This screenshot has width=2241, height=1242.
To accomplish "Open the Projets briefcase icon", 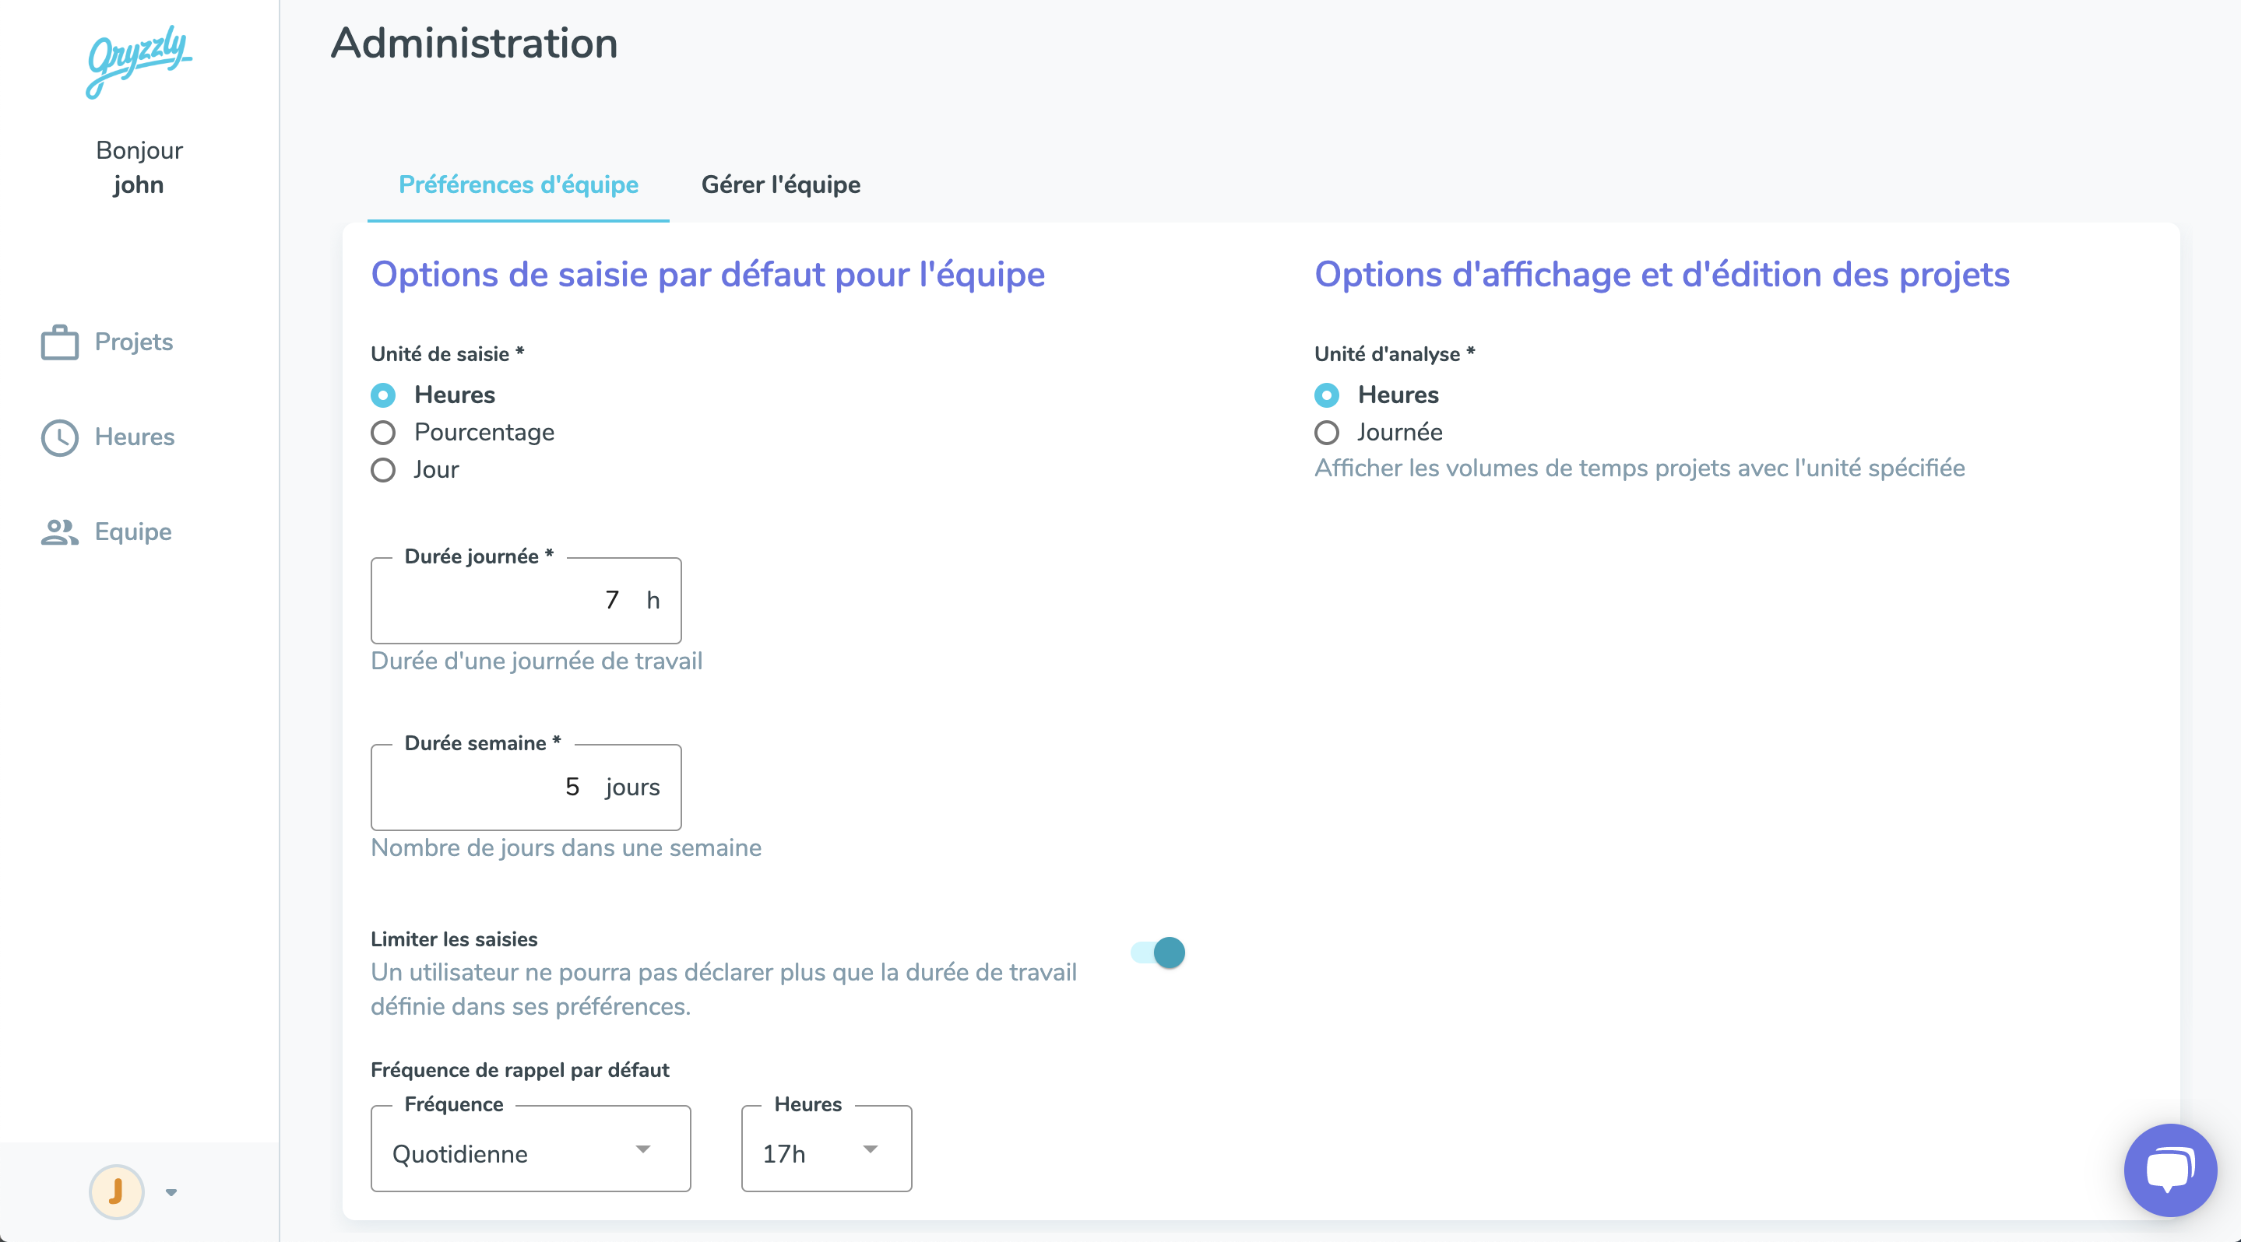I will pos(60,342).
